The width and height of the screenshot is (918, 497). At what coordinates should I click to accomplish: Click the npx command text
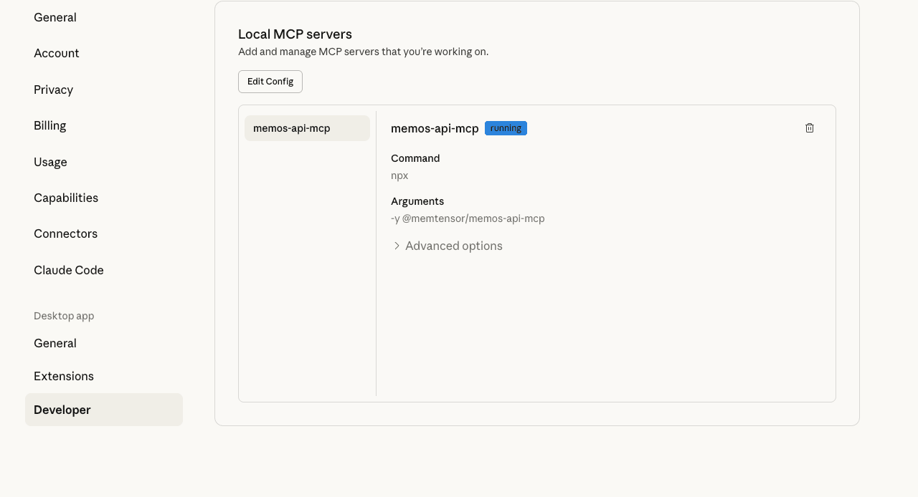pos(399,175)
